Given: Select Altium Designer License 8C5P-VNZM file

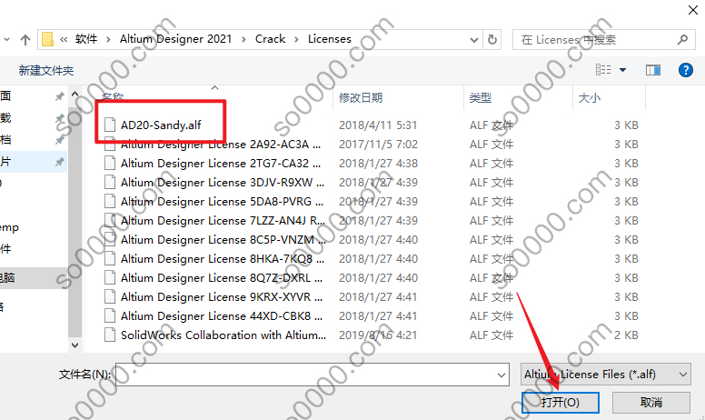Looking at the screenshot, I should point(223,240).
